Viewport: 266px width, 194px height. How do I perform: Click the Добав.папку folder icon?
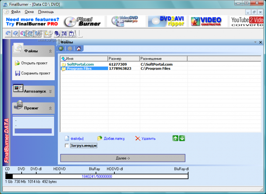99,138
